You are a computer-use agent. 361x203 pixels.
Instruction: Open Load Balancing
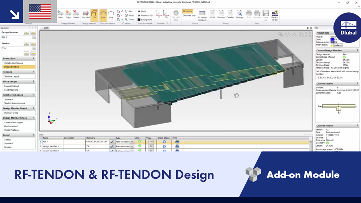tap(11, 90)
